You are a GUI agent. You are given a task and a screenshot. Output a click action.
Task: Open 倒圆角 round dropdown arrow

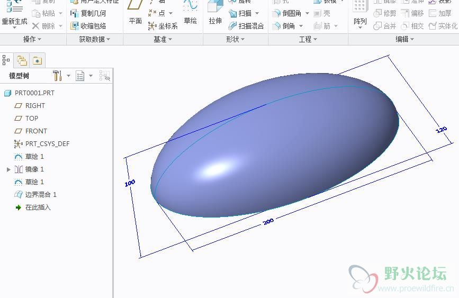(308, 13)
